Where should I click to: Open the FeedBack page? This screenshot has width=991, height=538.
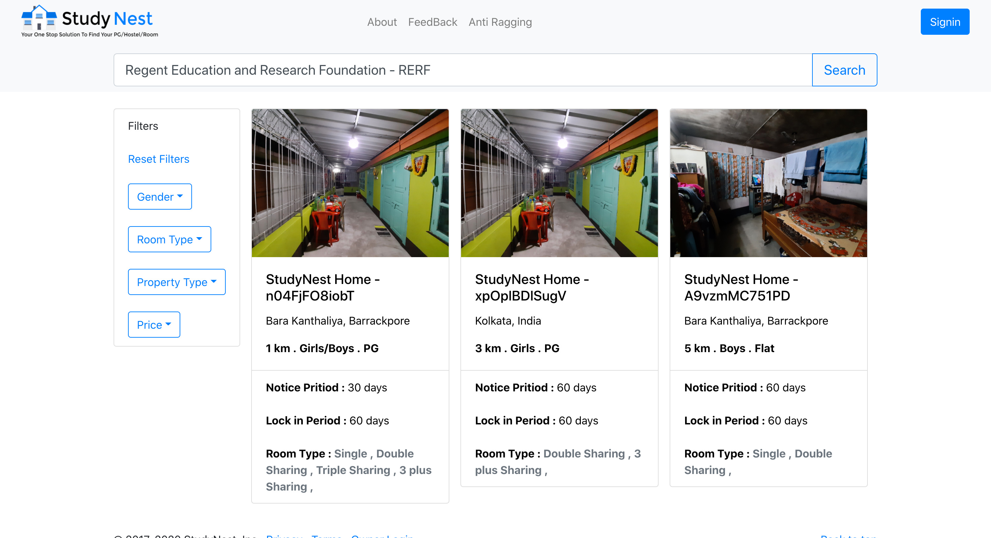(x=433, y=22)
